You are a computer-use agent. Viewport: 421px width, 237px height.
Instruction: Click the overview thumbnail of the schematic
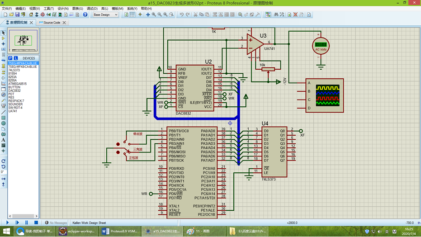click(x=24, y=41)
